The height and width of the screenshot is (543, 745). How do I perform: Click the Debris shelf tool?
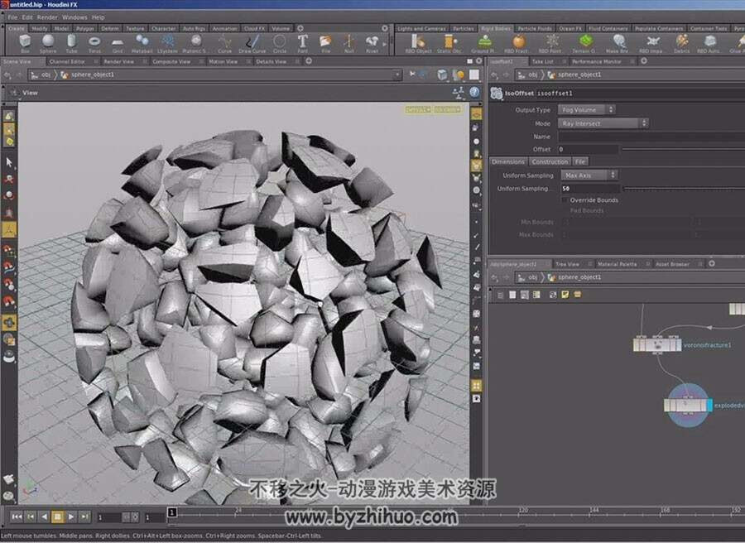click(681, 43)
